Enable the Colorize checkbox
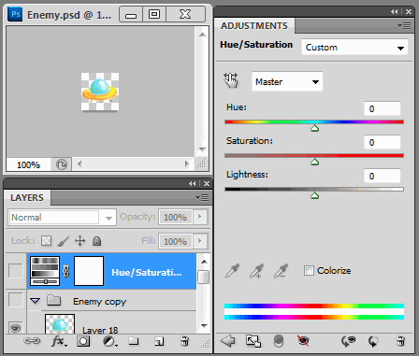The image size is (419, 356). 309,270
